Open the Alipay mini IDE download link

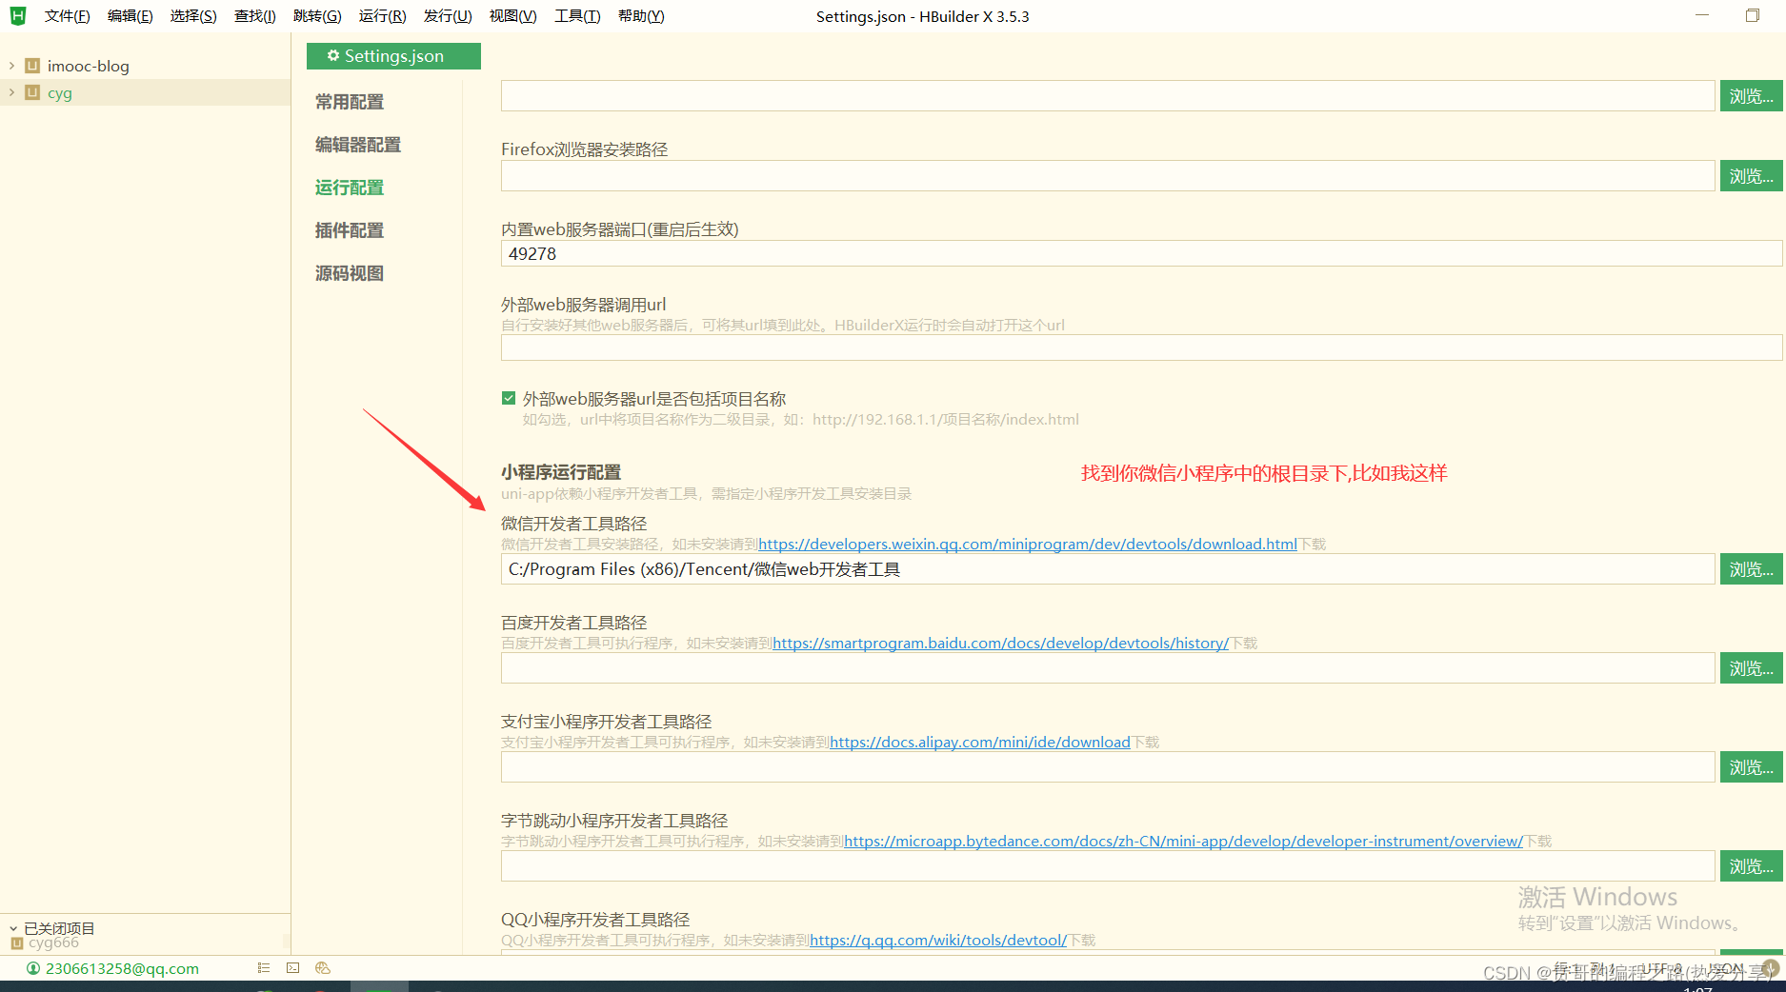tap(979, 743)
